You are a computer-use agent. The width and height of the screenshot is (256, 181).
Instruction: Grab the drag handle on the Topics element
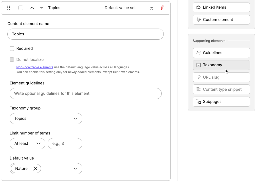click(x=8, y=8)
